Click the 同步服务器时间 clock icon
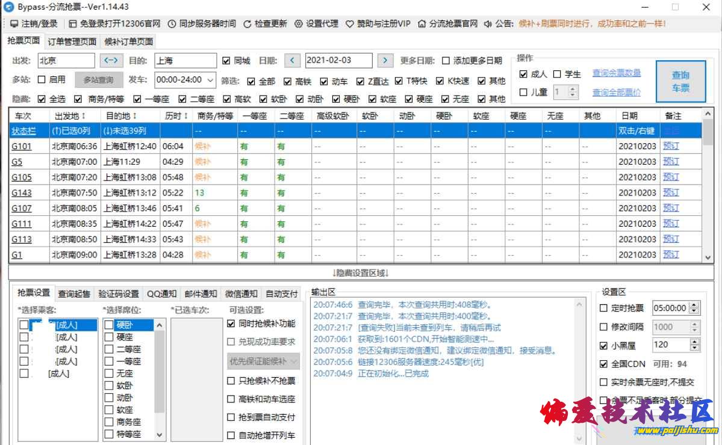722x445 pixels. (172, 24)
